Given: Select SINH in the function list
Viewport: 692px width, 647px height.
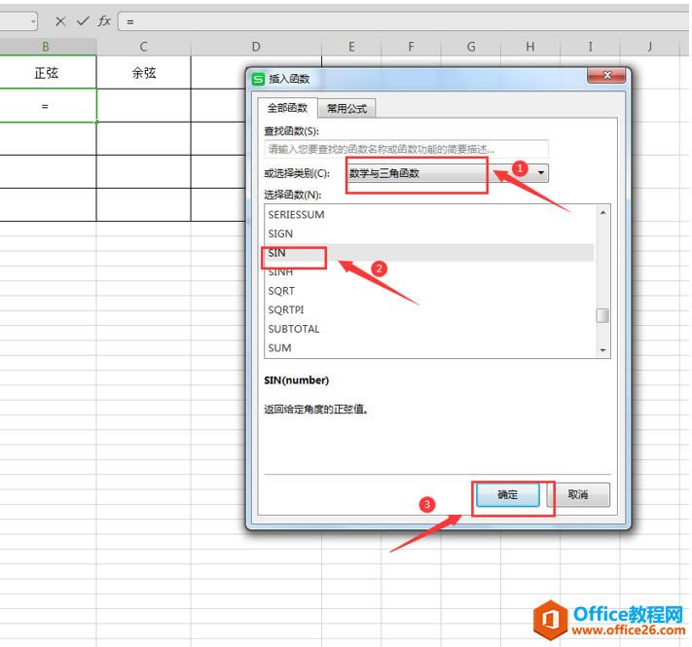Looking at the screenshot, I should (429, 271).
